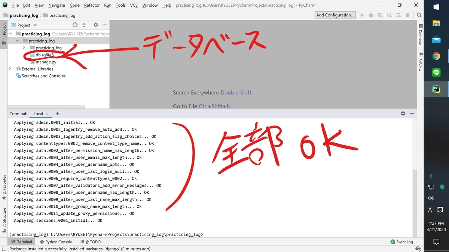Image resolution: width=449 pixels, height=252 pixels.
Task: Open the Database tool window
Action: click(x=420, y=34)
